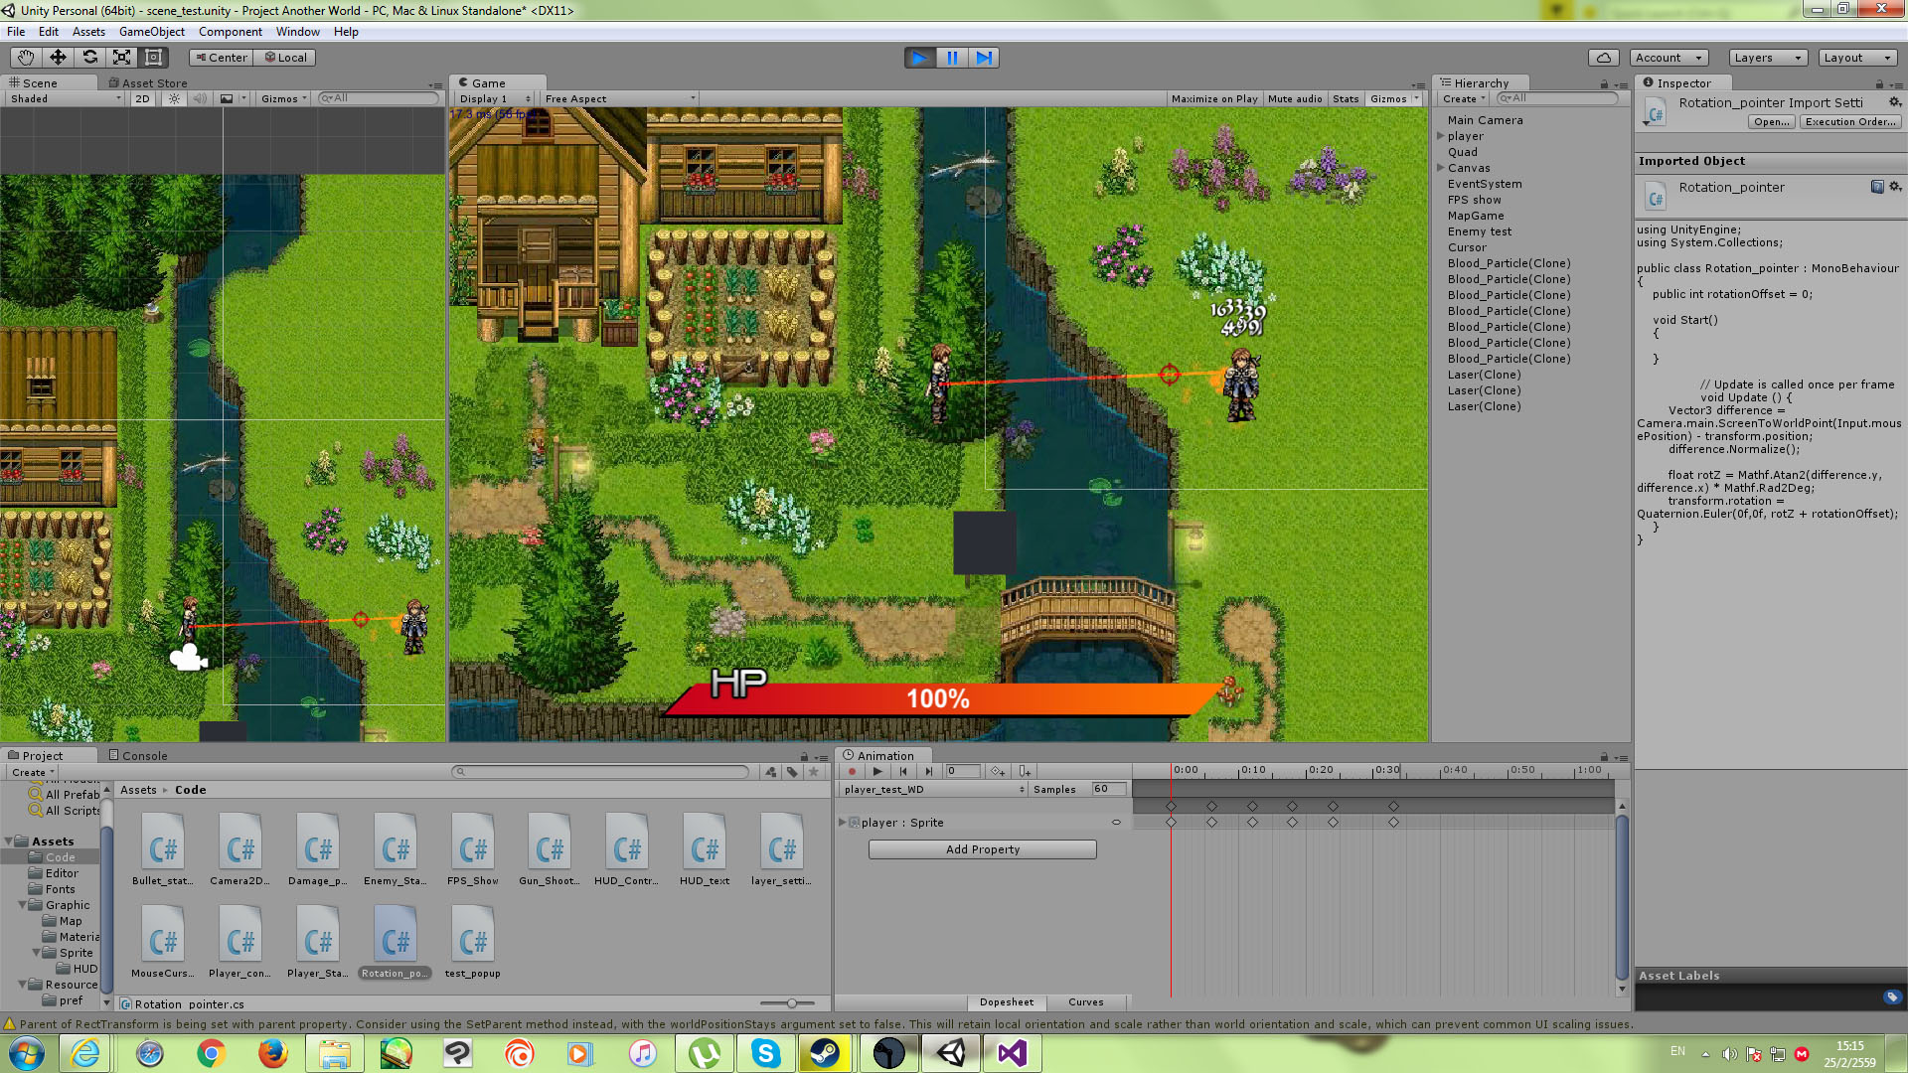
Task: Select the Scale tool
Action: tap(121, 58)
